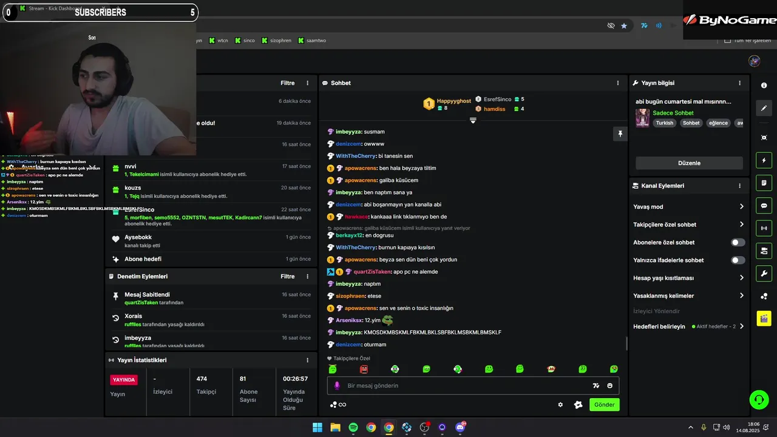777x437 pixels.
Task: Open activity feed three-dot menu
Action: (x=307, y=83)
